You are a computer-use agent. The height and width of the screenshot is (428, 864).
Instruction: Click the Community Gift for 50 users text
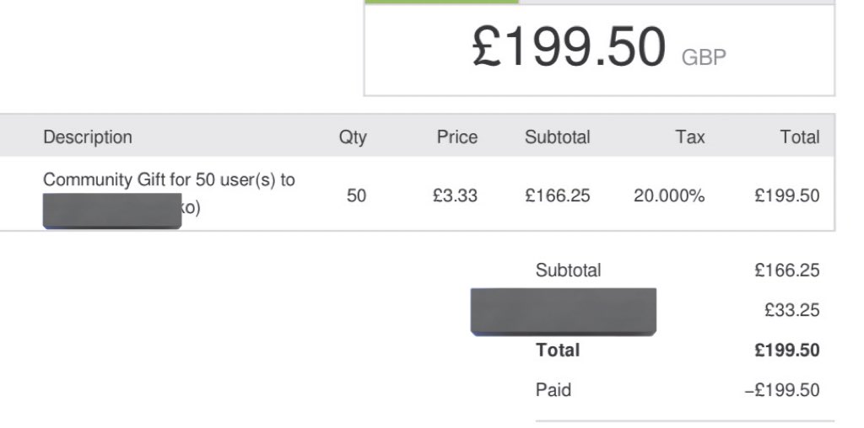point(169,180)
